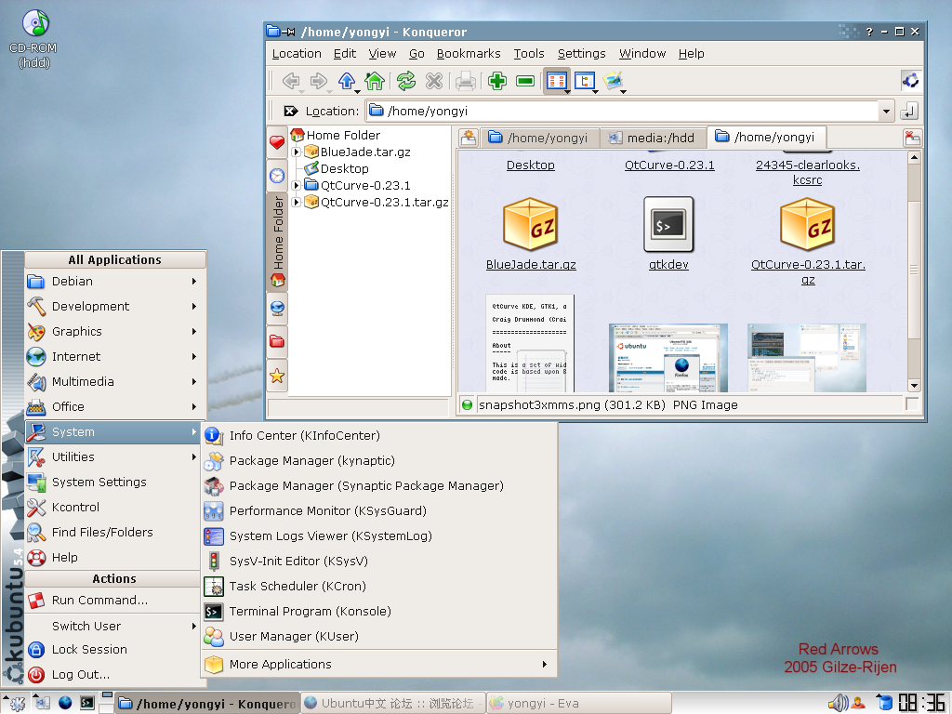Expand the Multimedia submenu
Image resolution: width=952 pixels, height=714 pixels.
(115, 381)
